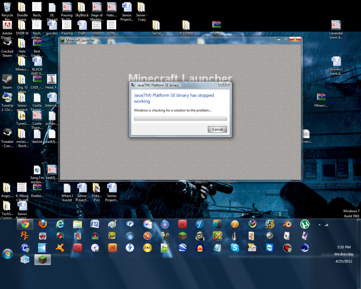
Task: Launch Google Earth from the taskbar
Action: (182, 248)
